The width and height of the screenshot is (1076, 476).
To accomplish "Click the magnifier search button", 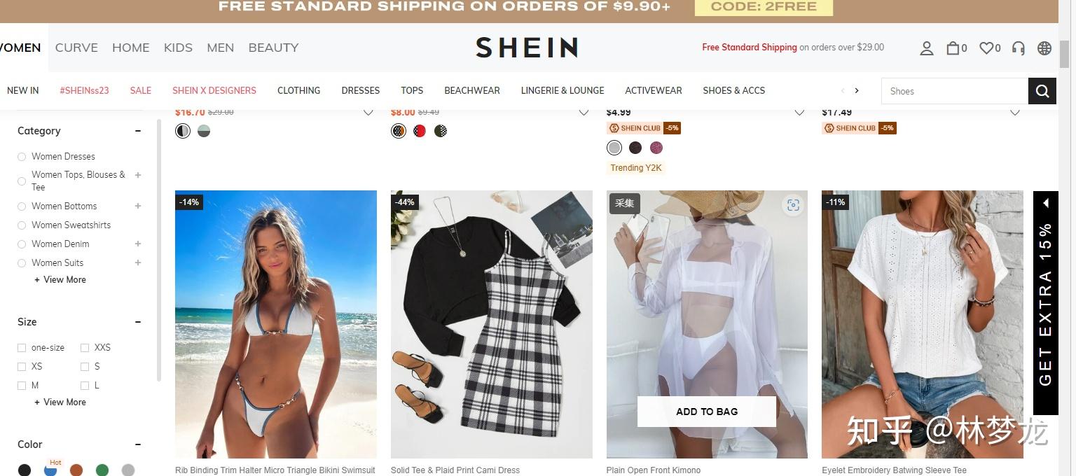I will 1042,91.
